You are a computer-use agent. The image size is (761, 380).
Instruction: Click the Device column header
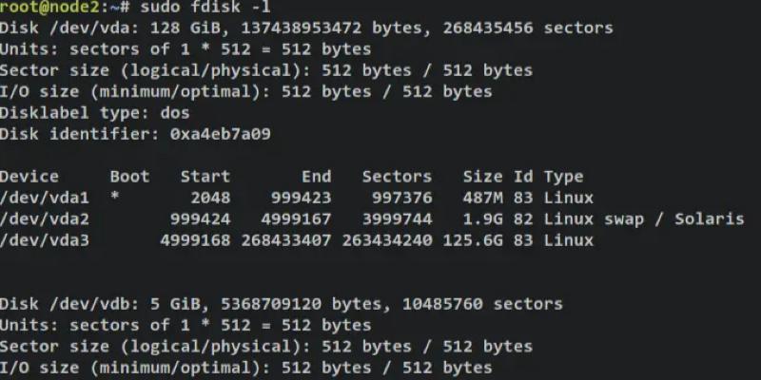[29, 177]
